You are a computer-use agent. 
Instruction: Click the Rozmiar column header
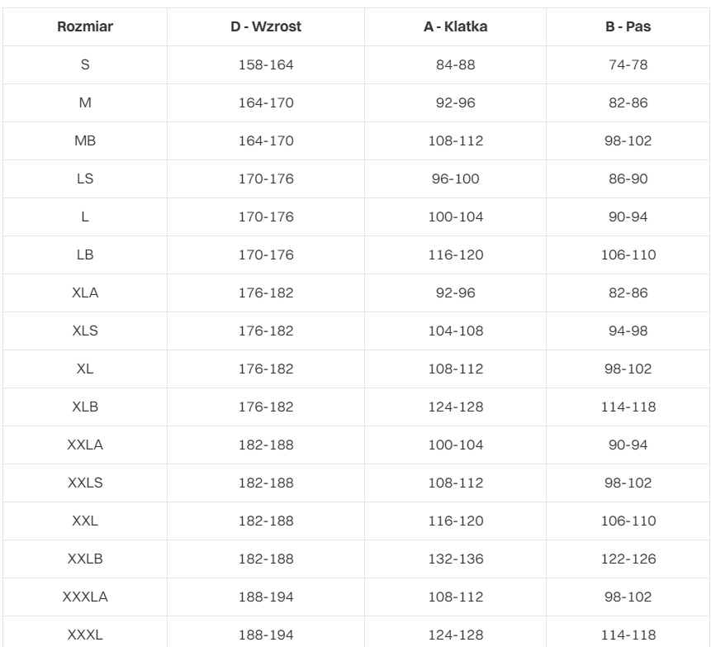click(x=85, y=27)
